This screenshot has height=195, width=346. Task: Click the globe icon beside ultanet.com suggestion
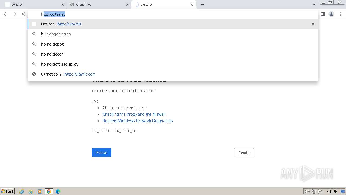(34, 74)
